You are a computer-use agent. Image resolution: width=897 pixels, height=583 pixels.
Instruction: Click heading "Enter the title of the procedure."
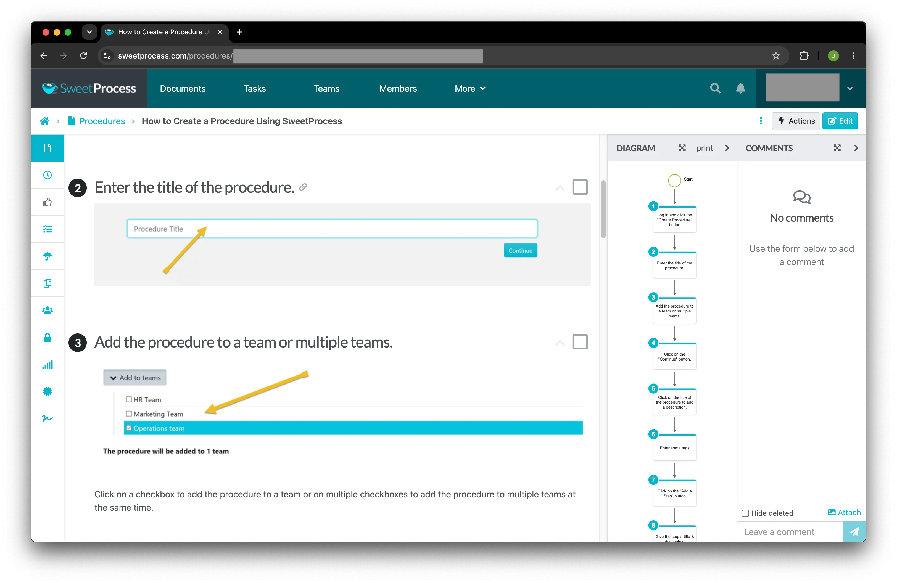coord(194,187)
